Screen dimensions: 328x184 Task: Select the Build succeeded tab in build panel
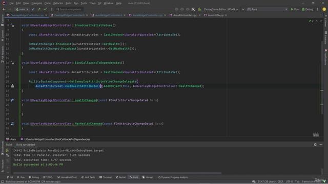coord(26,145)
